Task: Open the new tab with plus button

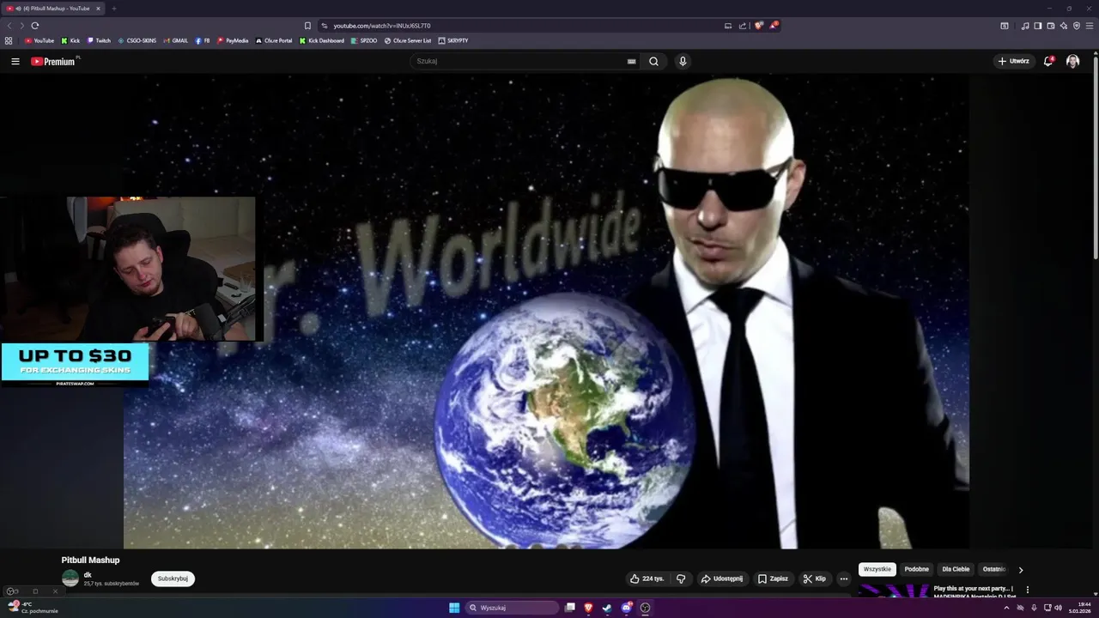Action: (113, 9)
